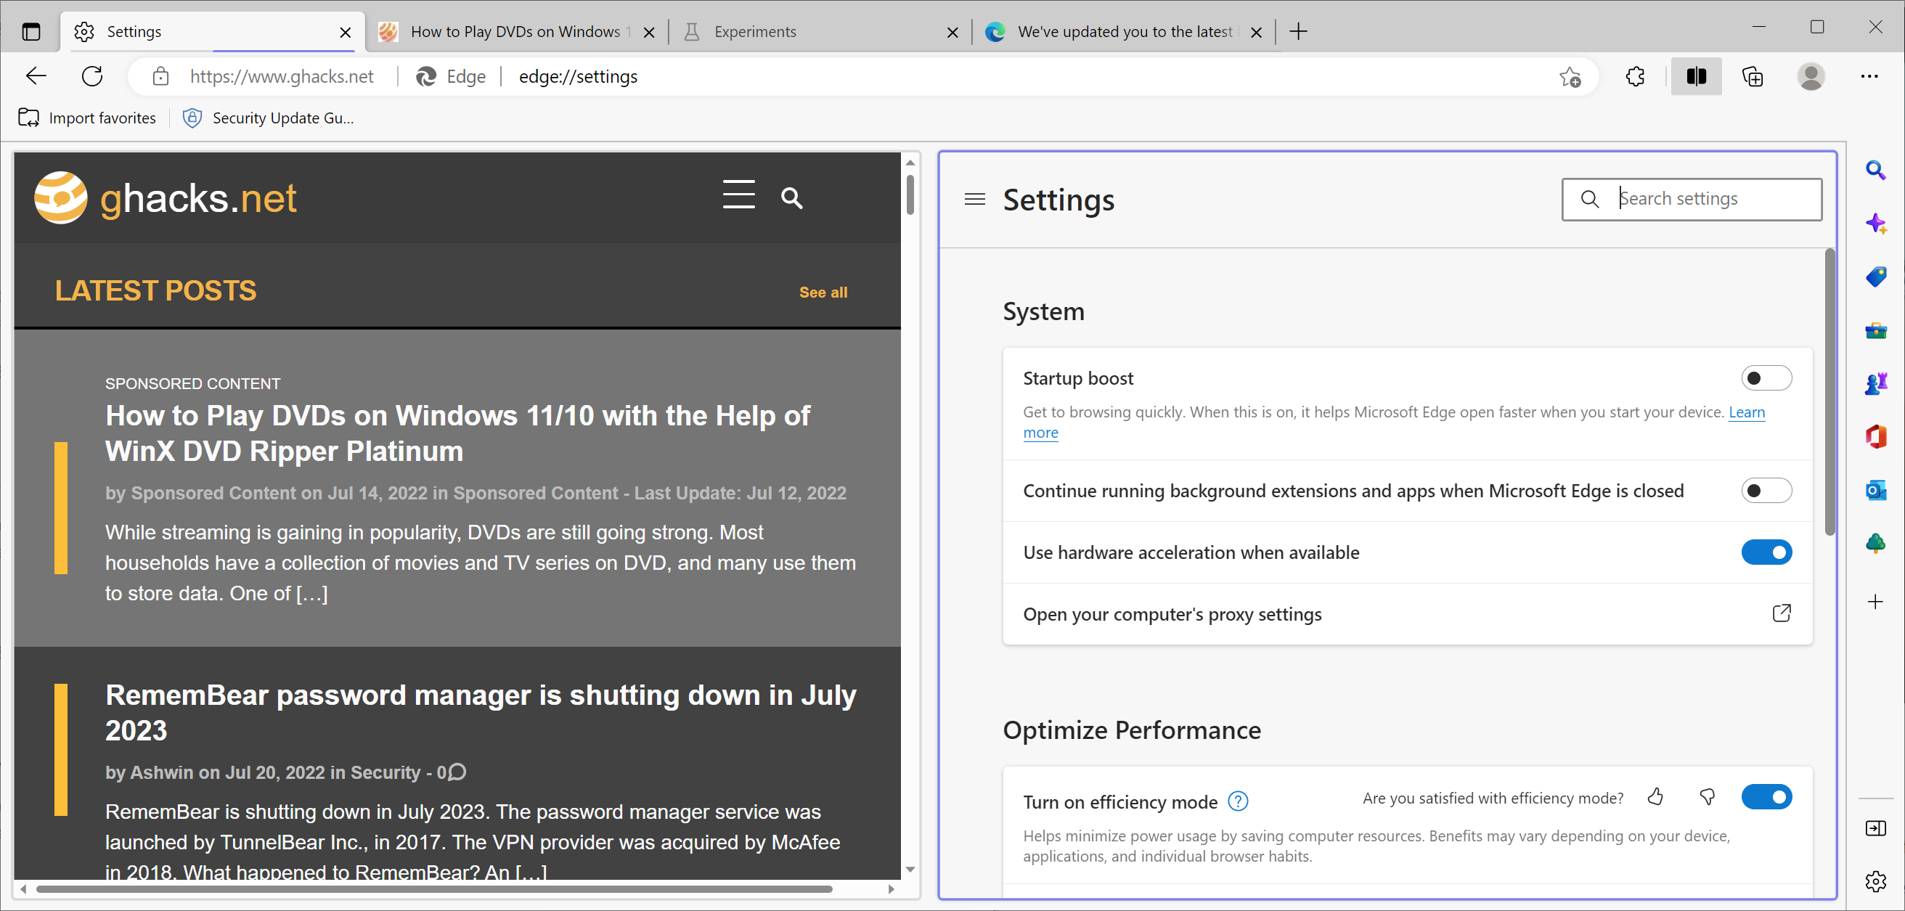Open the Settings and more menu
Screen dimensions: 1905x911
(1871, 76)
